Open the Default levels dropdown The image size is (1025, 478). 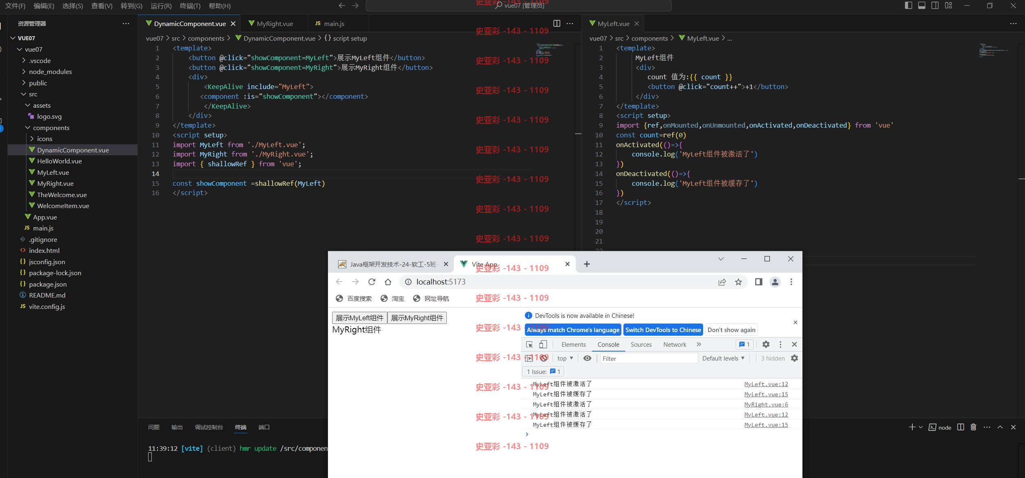tap(723, 358)
